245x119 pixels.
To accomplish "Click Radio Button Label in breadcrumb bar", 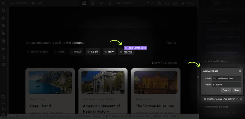I will 165,116.
